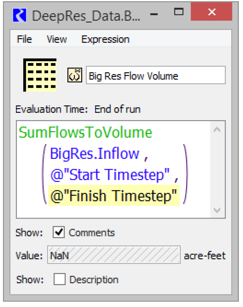Click the Big Res Flow Volume name field

pos(156,76)
